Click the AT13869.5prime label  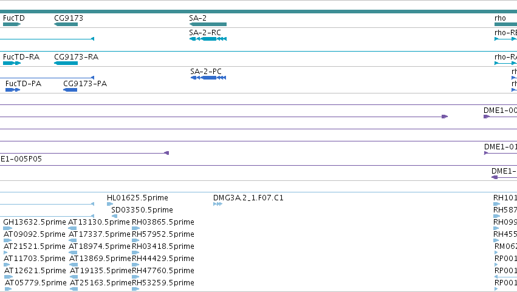tap(100, 259)
